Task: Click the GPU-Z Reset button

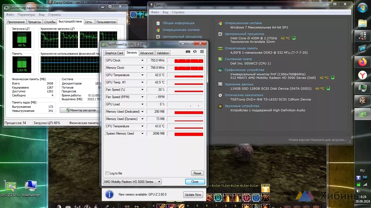Action: coord(197,173)
